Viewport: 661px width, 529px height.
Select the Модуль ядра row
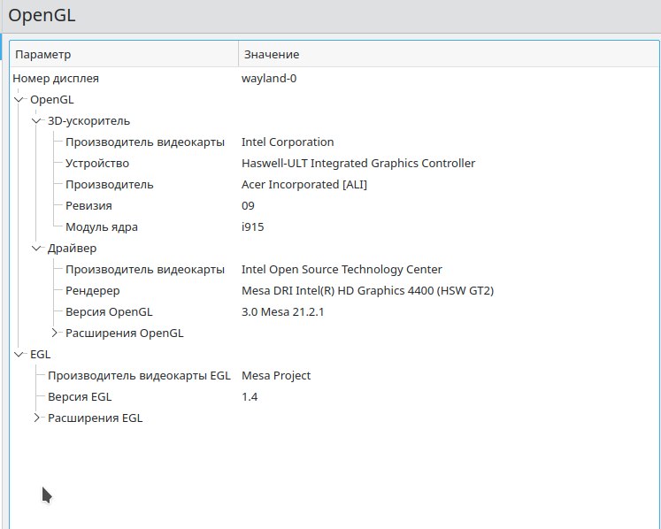334,227
